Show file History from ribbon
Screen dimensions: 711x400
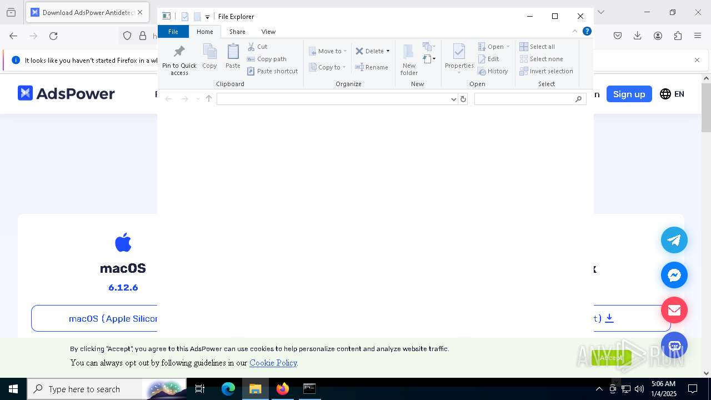point(493,71)
